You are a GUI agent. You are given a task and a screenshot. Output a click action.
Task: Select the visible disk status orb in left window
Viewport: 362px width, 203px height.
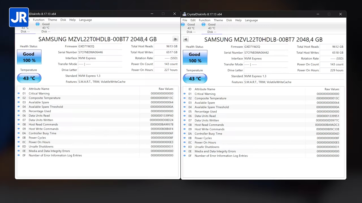[x=38, y=24]
